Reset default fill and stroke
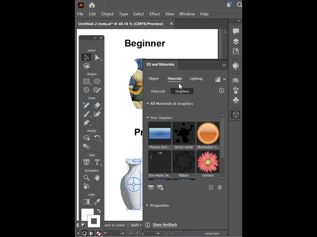Image resolution: width=317 pixels, height=237 pixels. (x=83, y=225)
